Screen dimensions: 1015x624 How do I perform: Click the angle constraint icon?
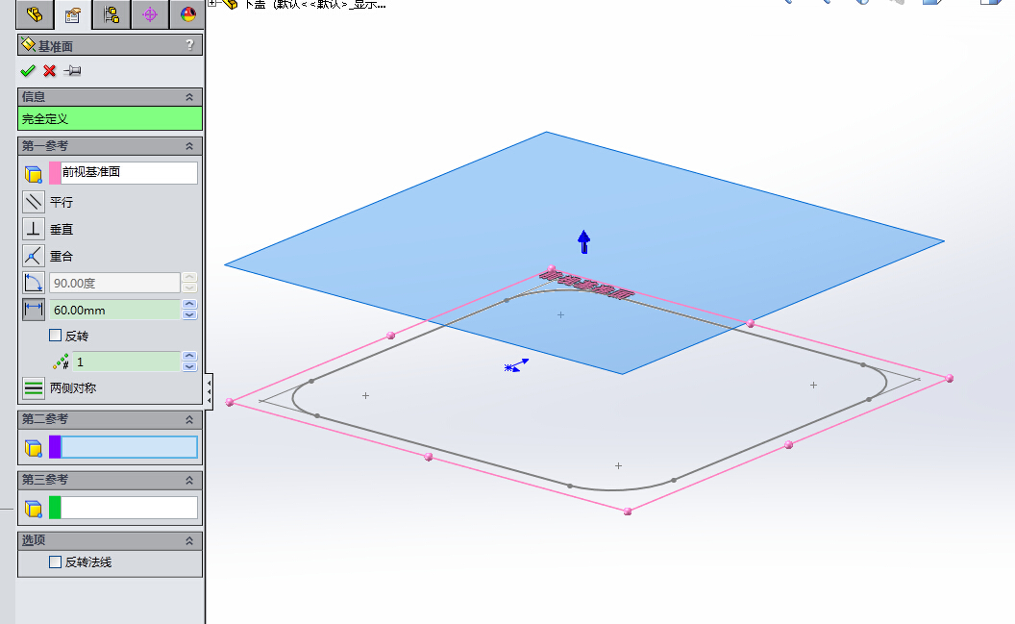[x=33, y=283]
